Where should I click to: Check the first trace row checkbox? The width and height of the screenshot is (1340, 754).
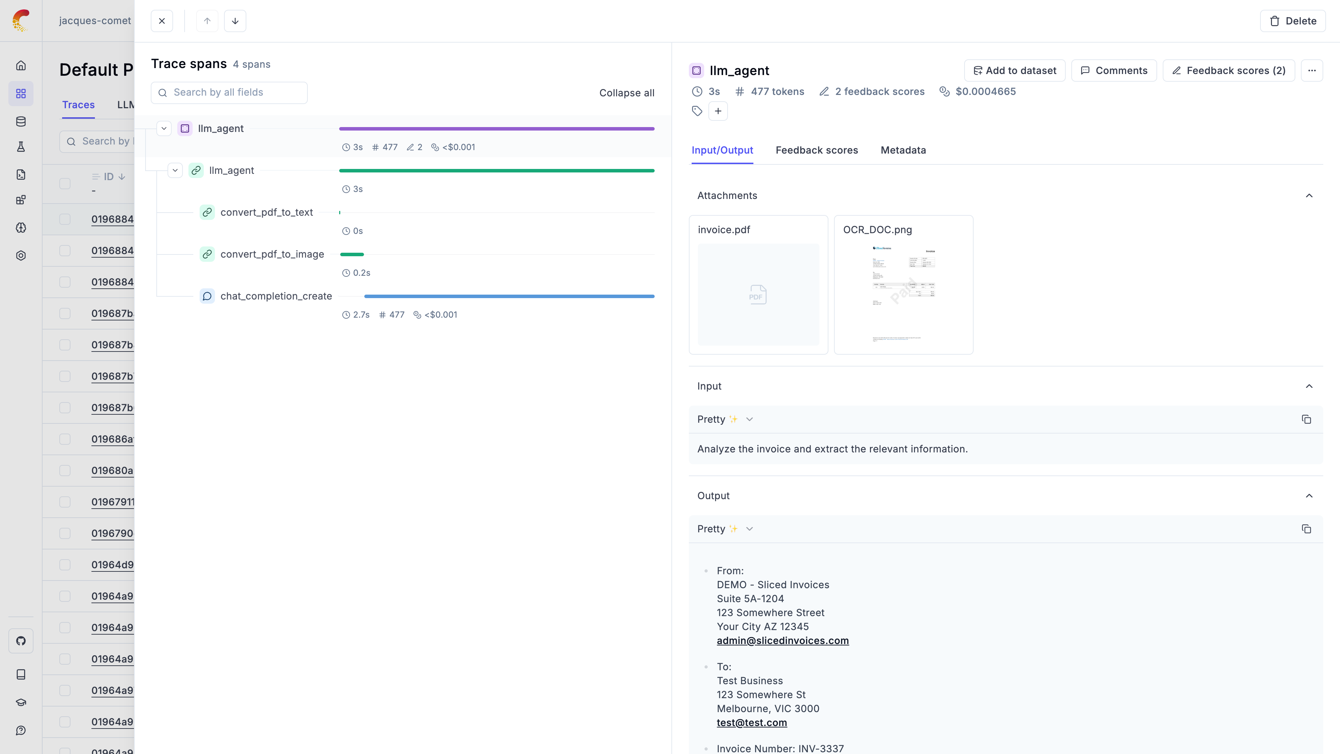click(65, 219)
